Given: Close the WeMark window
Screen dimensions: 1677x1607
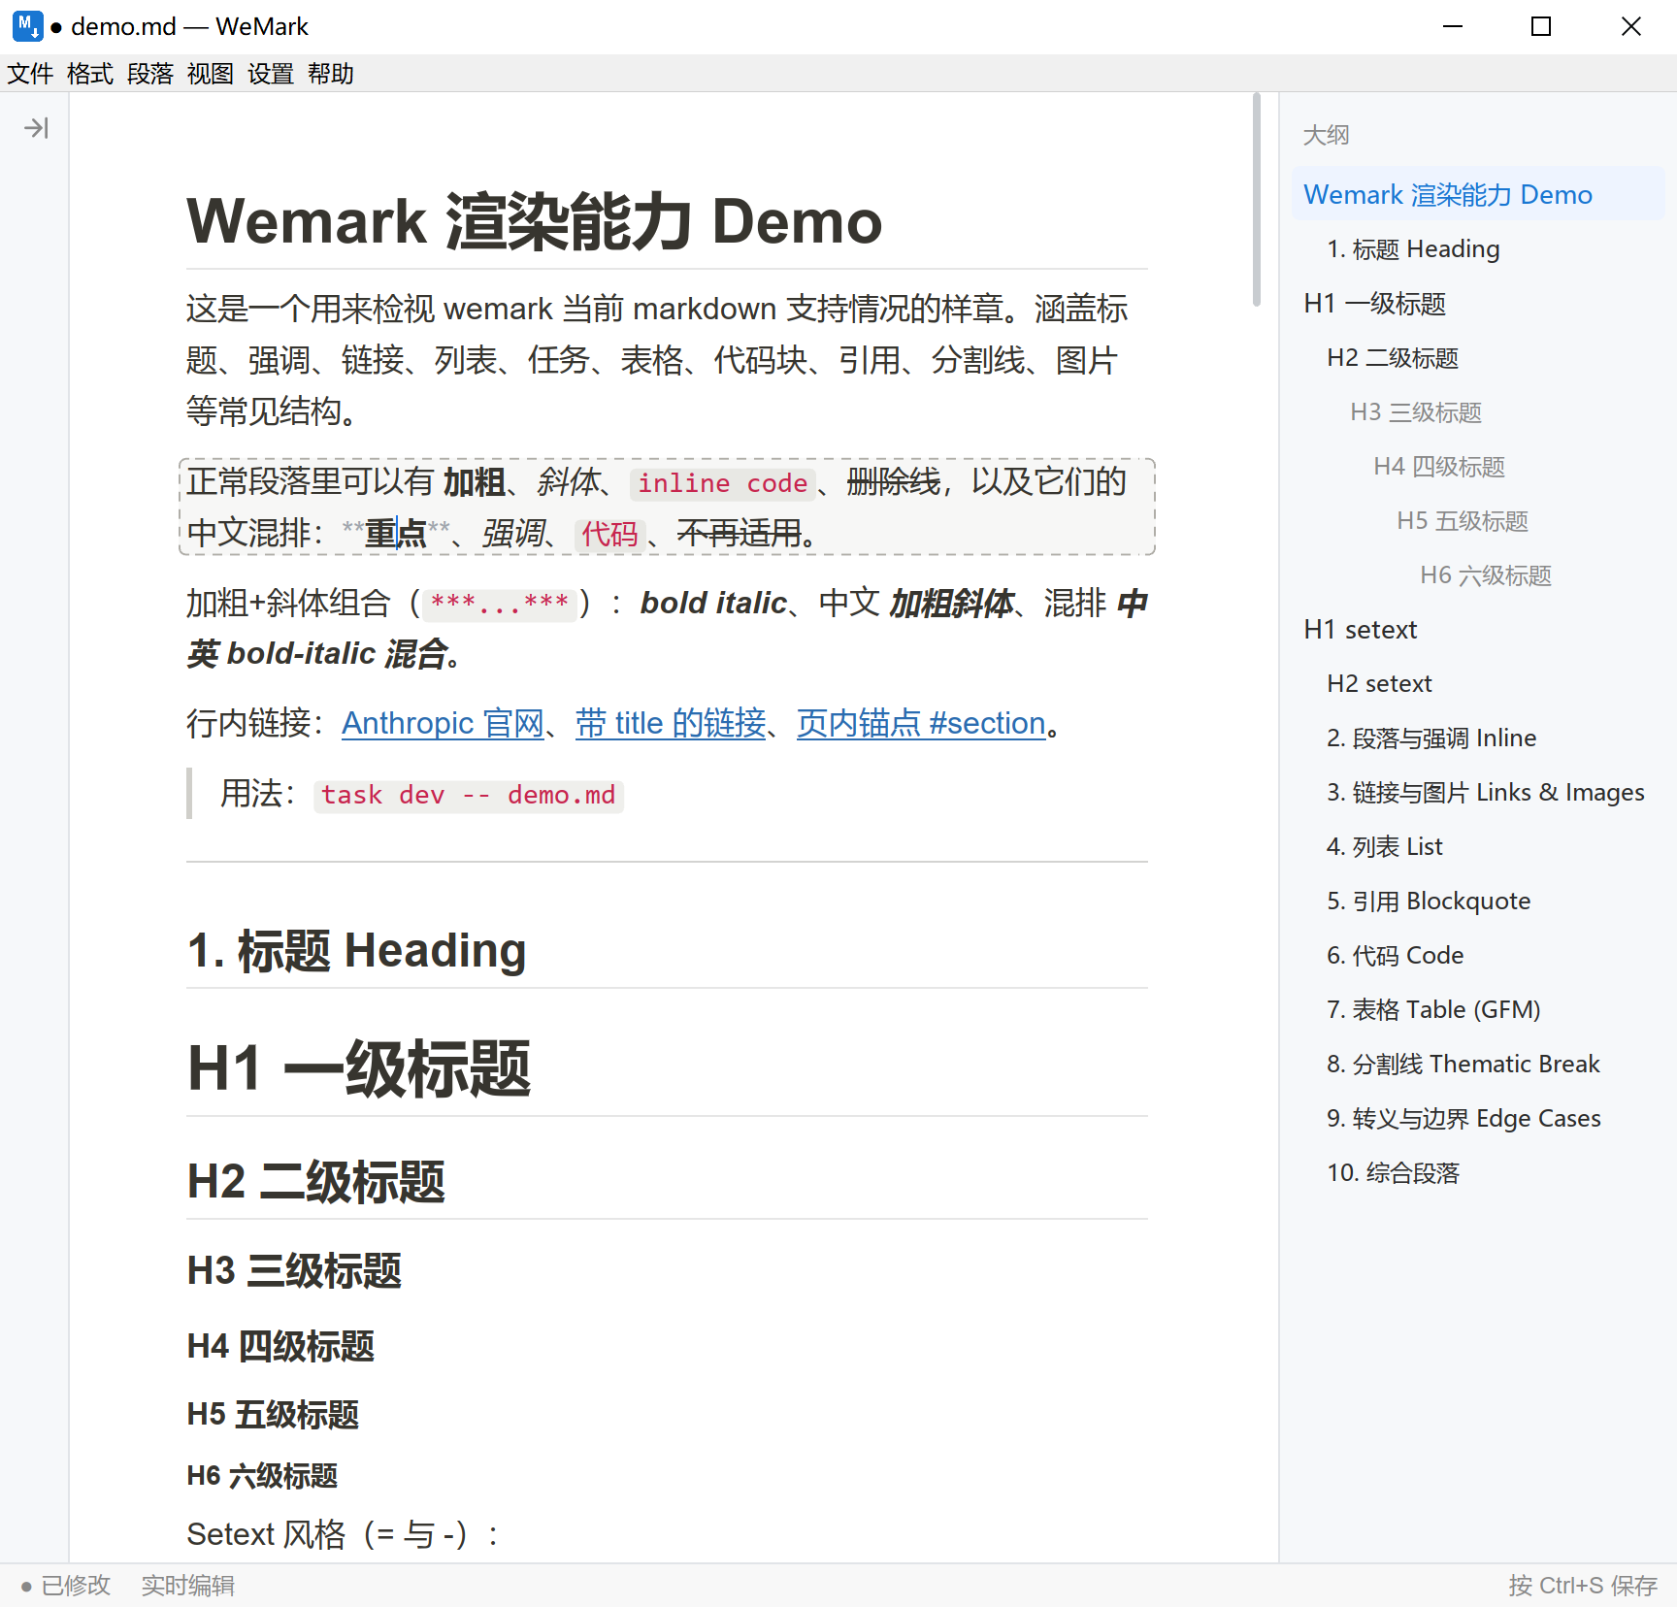Looking at the screenshot, I should [1631, 26].
